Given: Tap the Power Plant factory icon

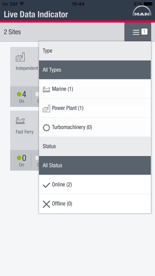Looking at the screenshot, I should tap(46, 108).
